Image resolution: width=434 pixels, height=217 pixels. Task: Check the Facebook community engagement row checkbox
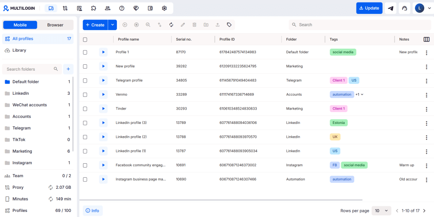pyautogui.click(x=85, y=165)
